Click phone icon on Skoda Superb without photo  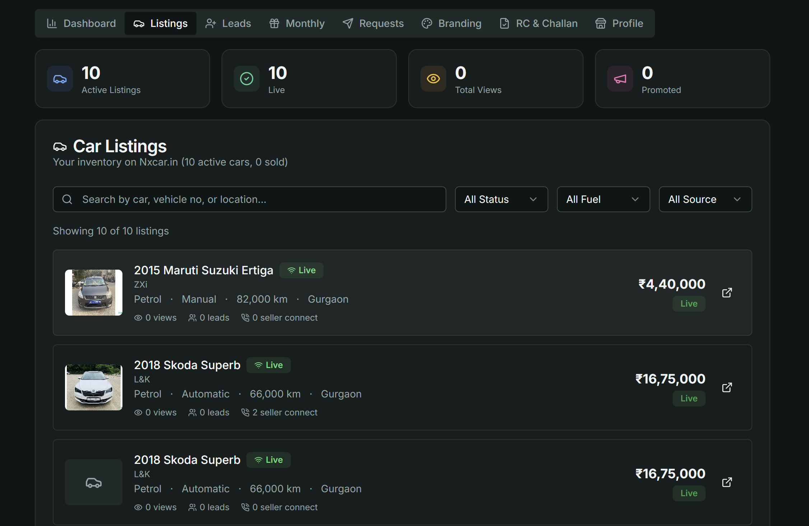point(245,507)
